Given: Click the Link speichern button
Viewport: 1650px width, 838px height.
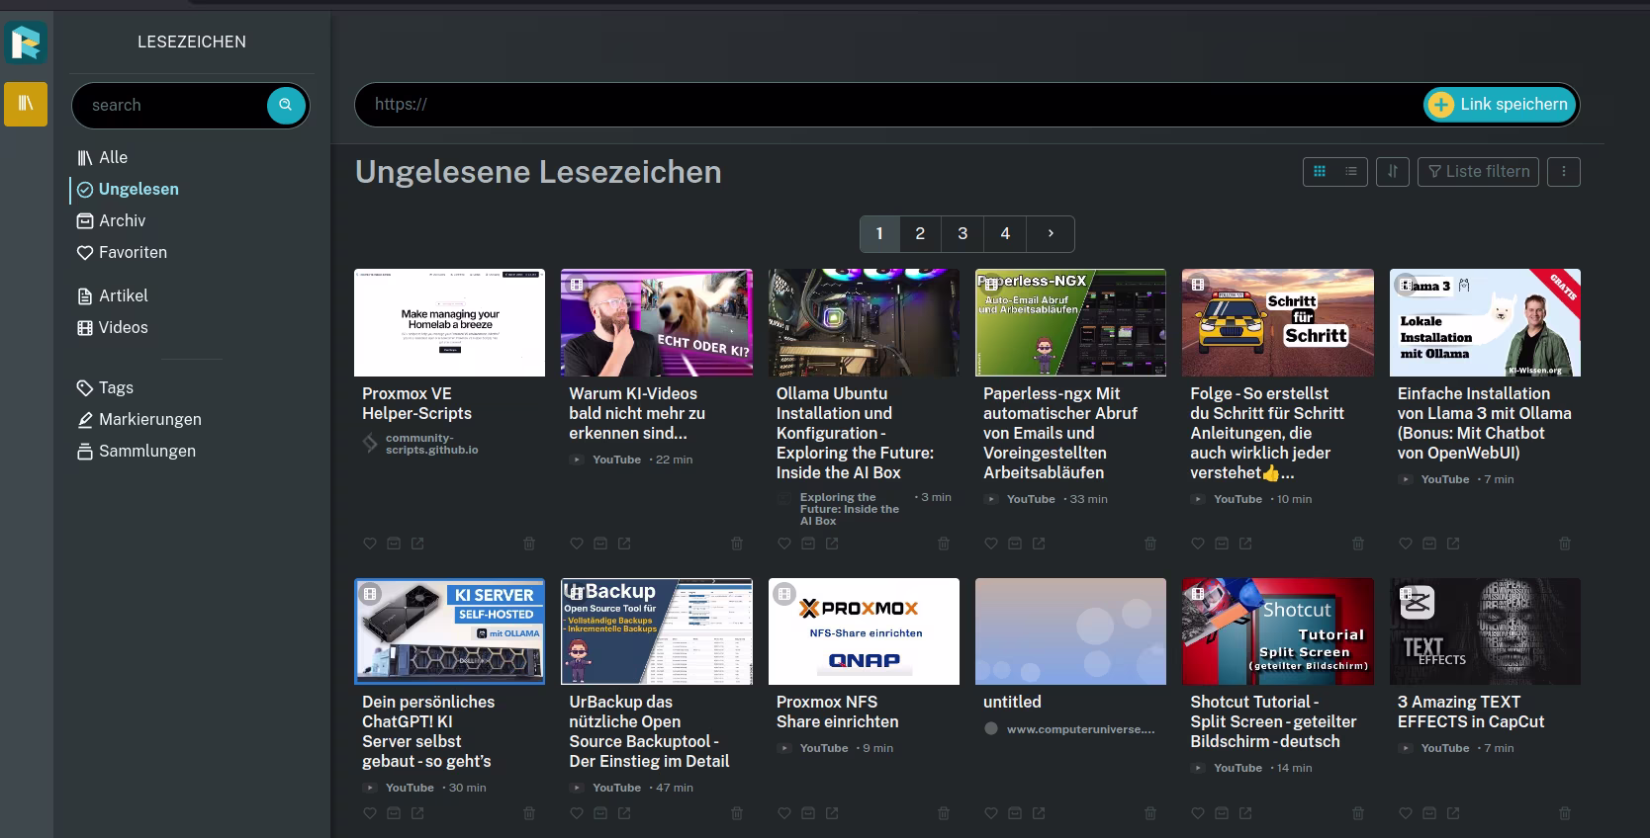Looking at the screenshot, I should click(1500, 105).
